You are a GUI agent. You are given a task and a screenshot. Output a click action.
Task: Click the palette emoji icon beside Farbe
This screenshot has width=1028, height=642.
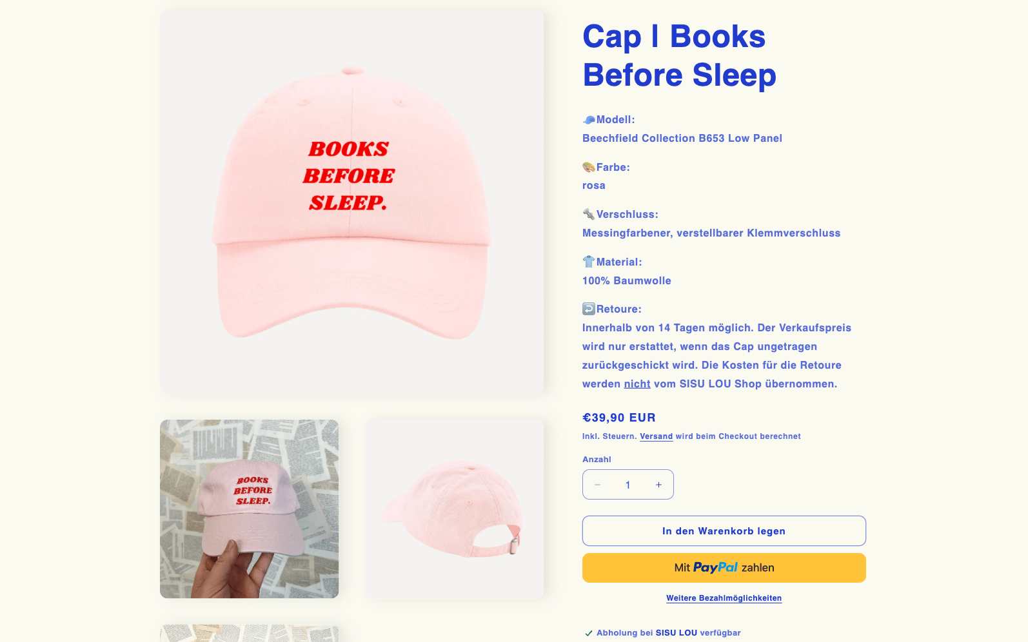(x=589, y=168)
